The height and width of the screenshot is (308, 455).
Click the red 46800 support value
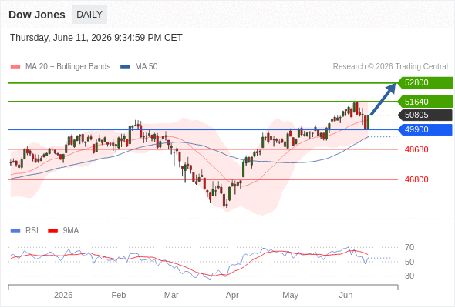coord(416,179)
